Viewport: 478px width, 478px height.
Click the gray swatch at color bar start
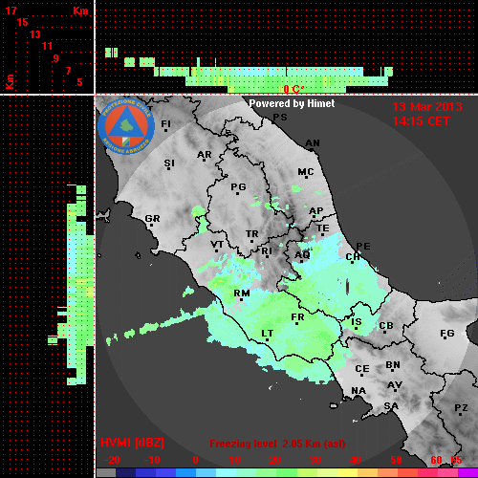pyautogui.click(x=106, y=473)
